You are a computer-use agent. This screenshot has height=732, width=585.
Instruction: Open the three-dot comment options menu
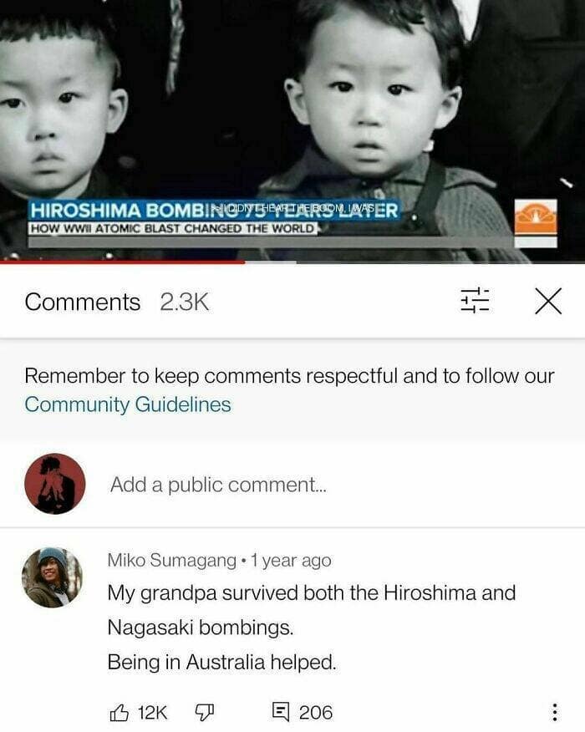coord(554,713)
